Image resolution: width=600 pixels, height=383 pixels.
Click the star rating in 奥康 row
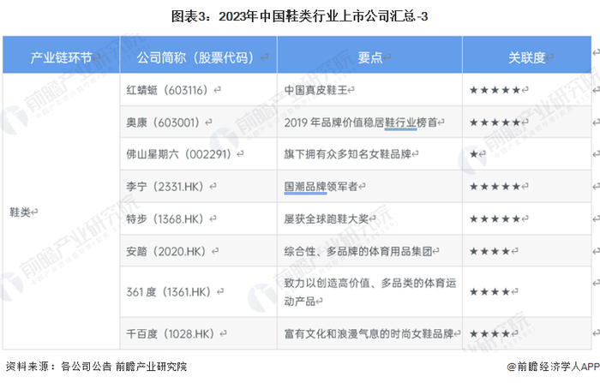tap(495, 123)
